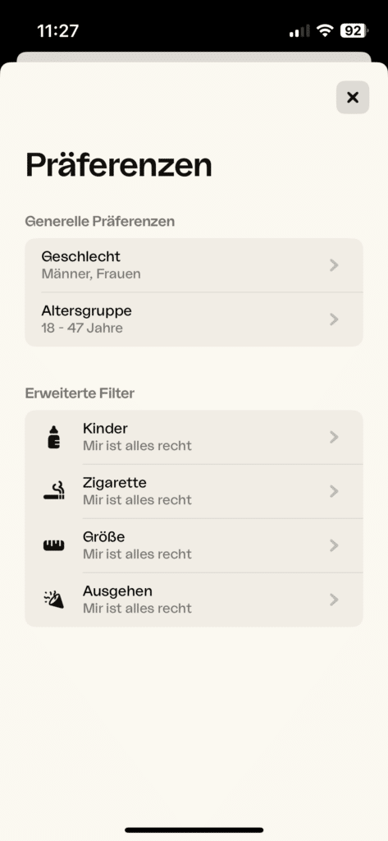Screen dimensions: 388x841
Task: Tap the ruler icon for Größe
Action: pos(53,545)
